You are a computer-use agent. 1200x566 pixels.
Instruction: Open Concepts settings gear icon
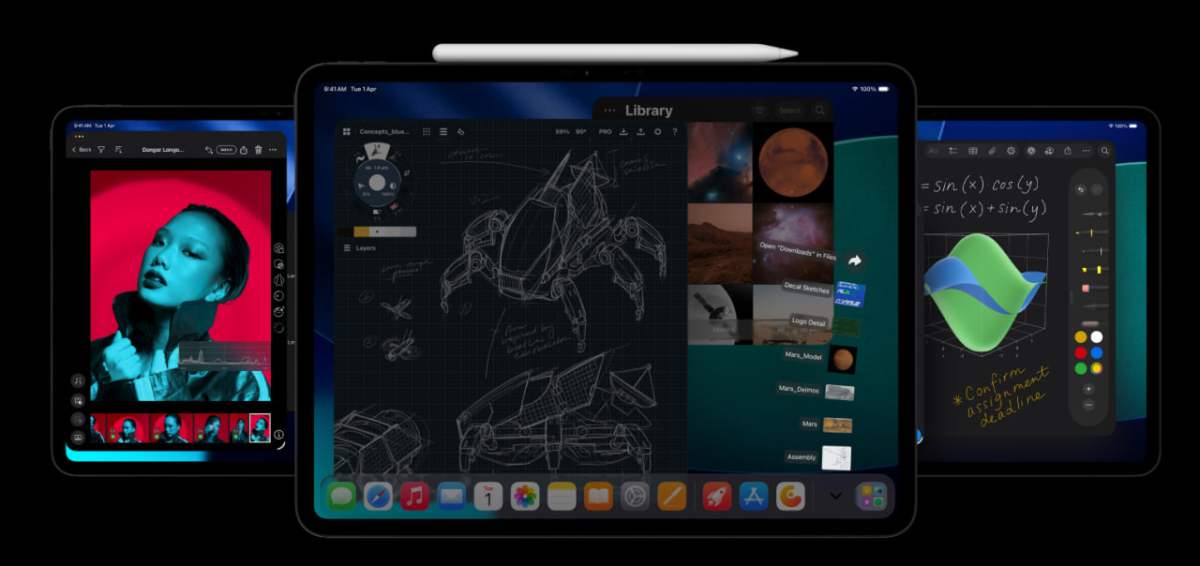click(658, 132)
